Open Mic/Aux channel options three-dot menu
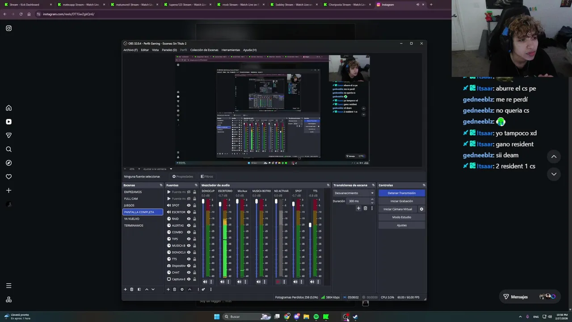 245,282
